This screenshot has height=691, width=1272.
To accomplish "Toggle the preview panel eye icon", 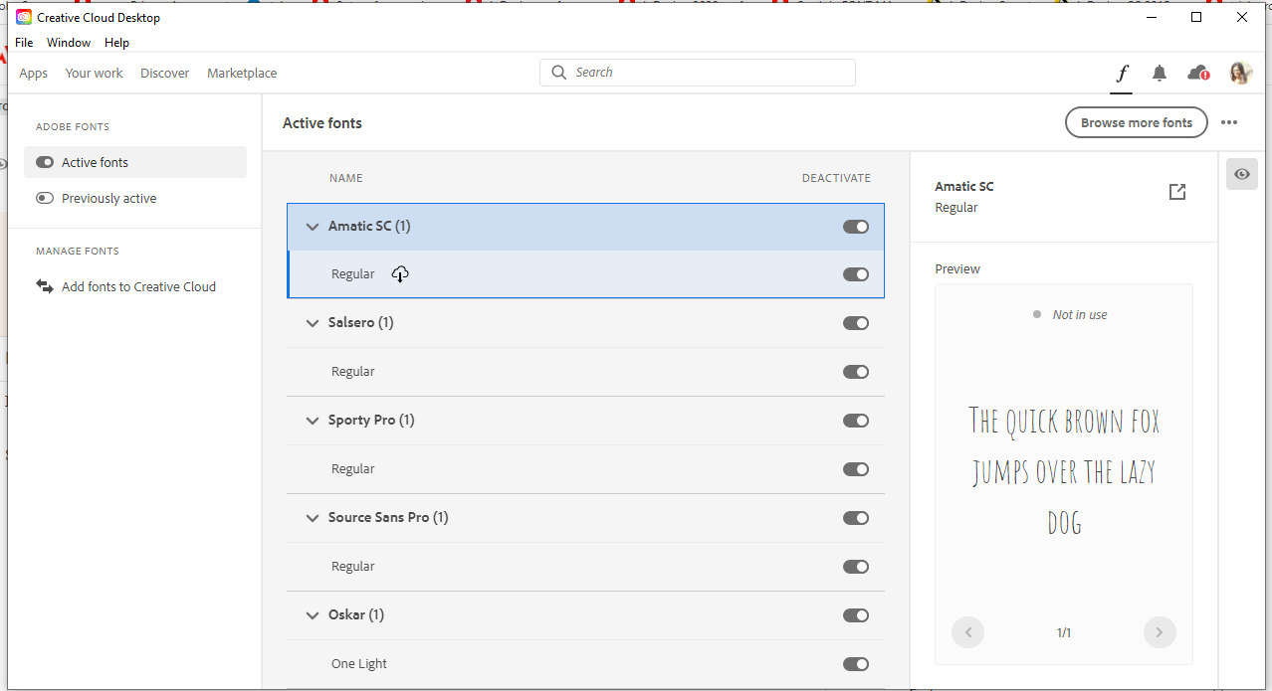I will (x=1242, y=174).
